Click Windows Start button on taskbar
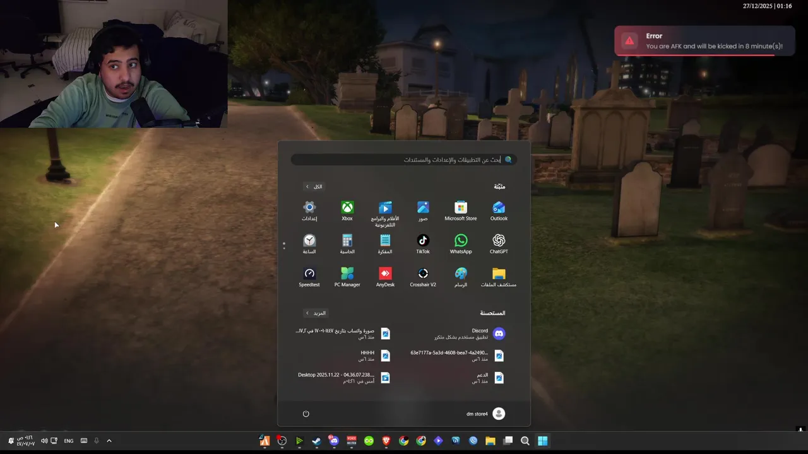The image size is (808, 454). [542, 441]
